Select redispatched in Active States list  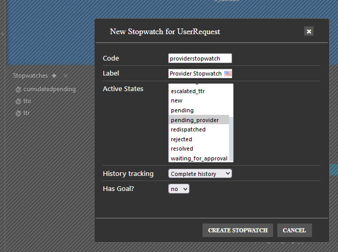coord(188,129)
